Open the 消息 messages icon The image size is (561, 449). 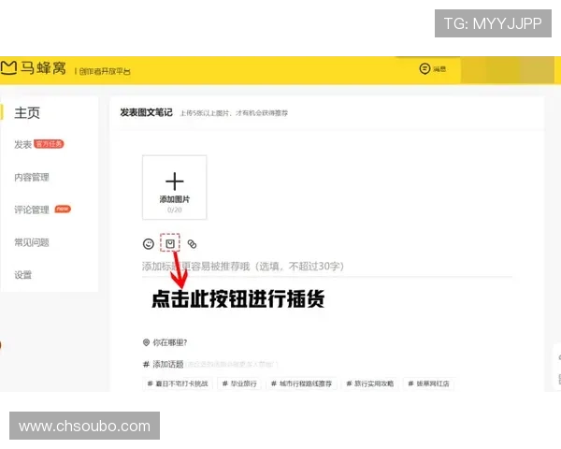point(424,68)
